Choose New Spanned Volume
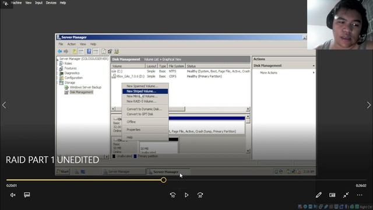Viewport: 373px width, 210px height. (x=145, y=86)
